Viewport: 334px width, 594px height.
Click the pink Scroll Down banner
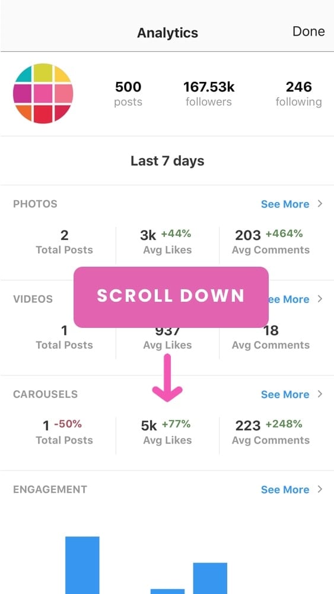(x=171, y=297)
